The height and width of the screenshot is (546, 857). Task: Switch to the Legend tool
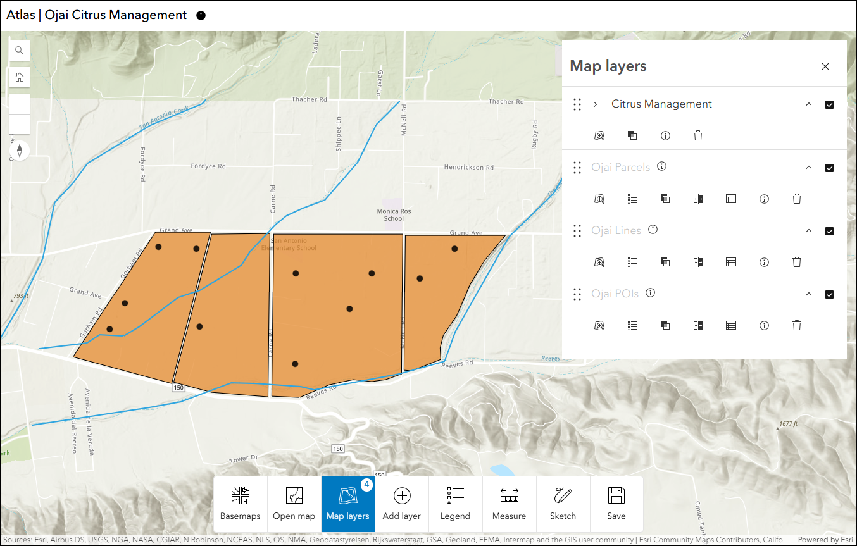[455, 504]
